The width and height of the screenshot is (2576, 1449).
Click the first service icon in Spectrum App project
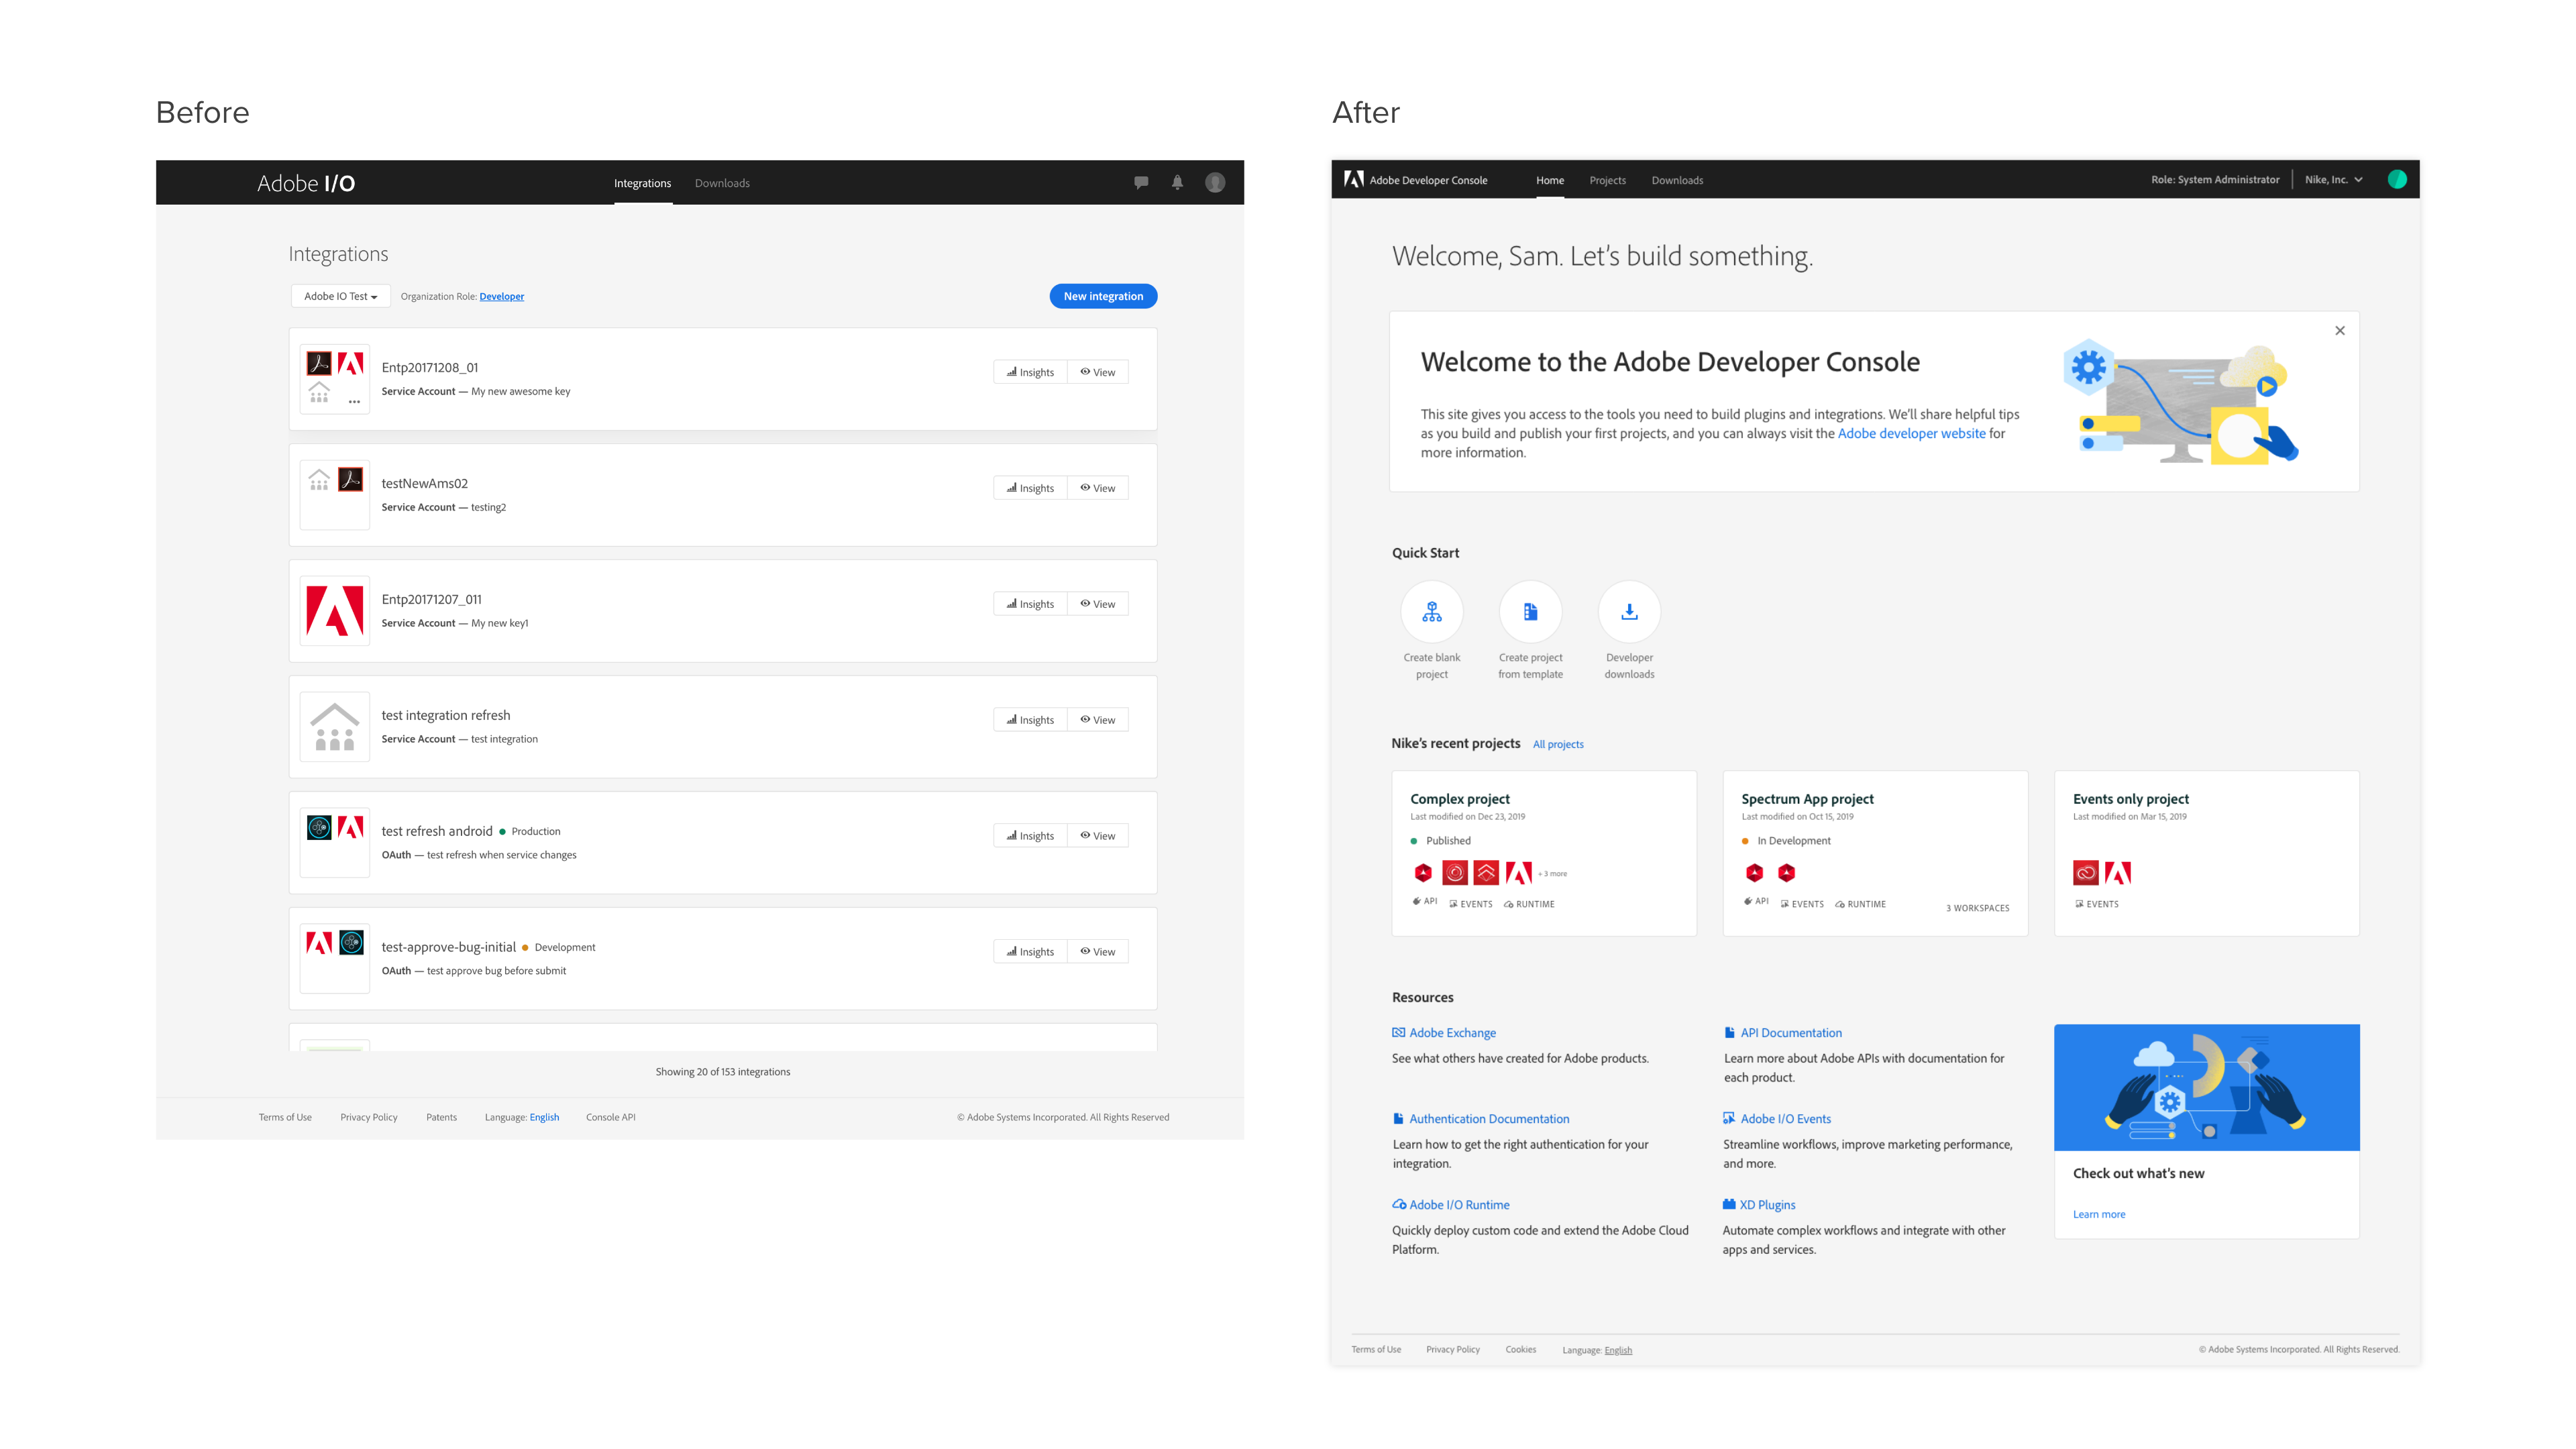[x=1755, y=873]
